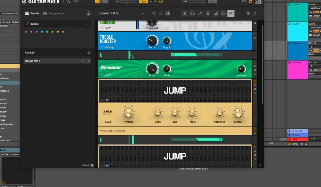
Task: Open the Guitar Rig three-dot menu
Action: pos(63,2)
